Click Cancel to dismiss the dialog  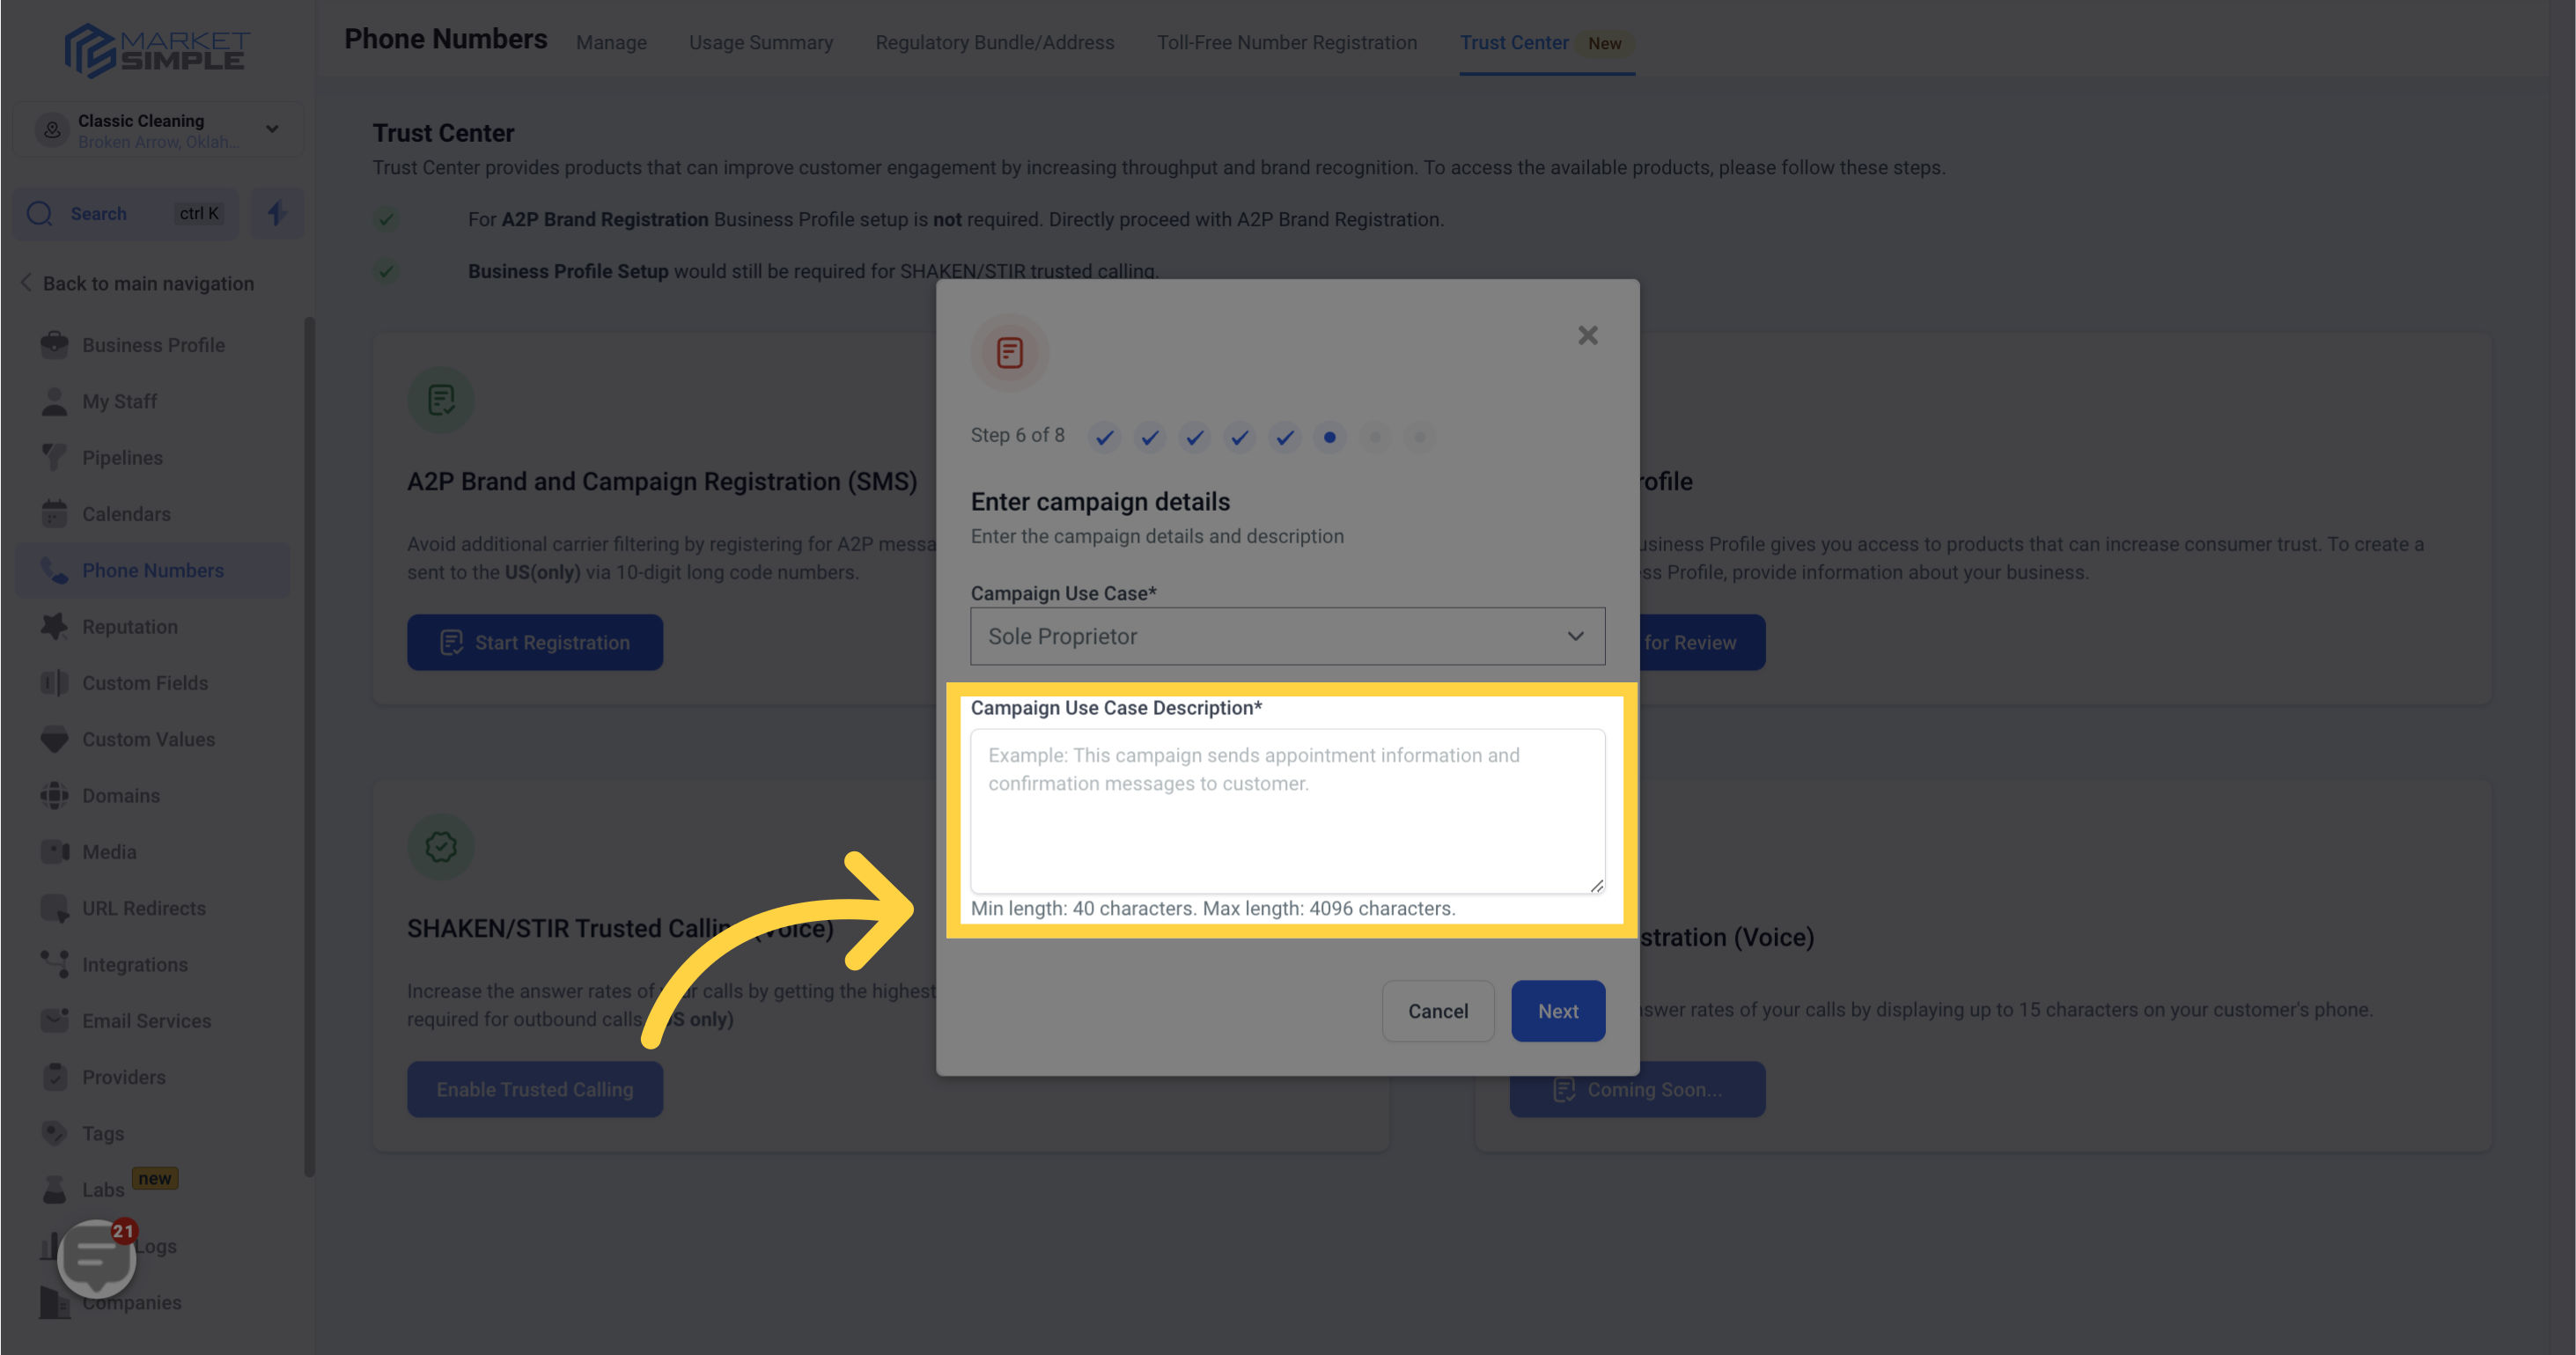coord(1438,1011)
